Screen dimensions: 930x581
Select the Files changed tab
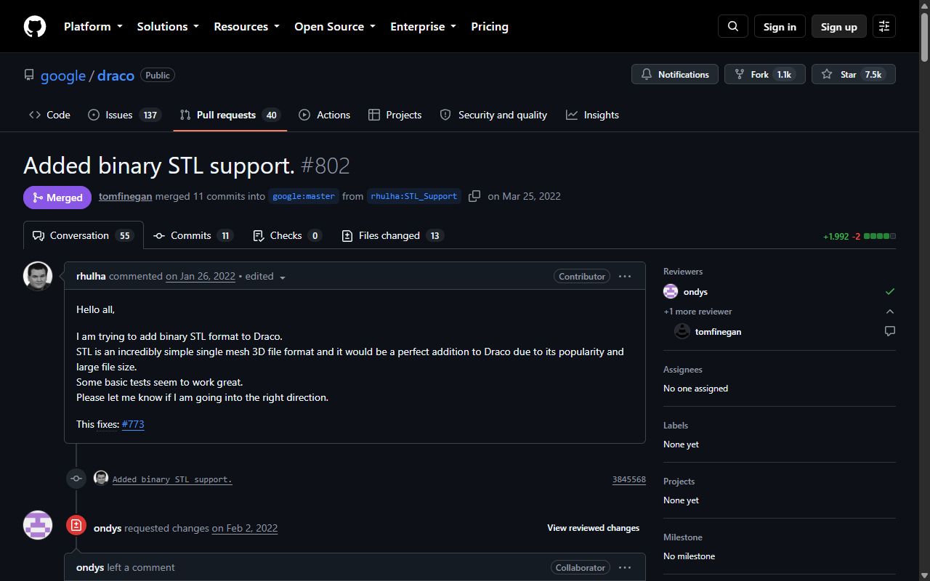[392, 235]
